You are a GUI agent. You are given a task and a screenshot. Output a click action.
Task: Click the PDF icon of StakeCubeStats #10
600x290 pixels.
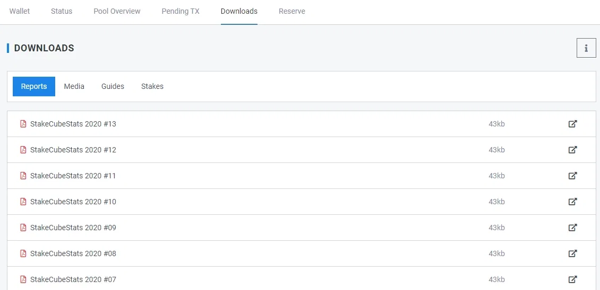click(x=23, y=202)
